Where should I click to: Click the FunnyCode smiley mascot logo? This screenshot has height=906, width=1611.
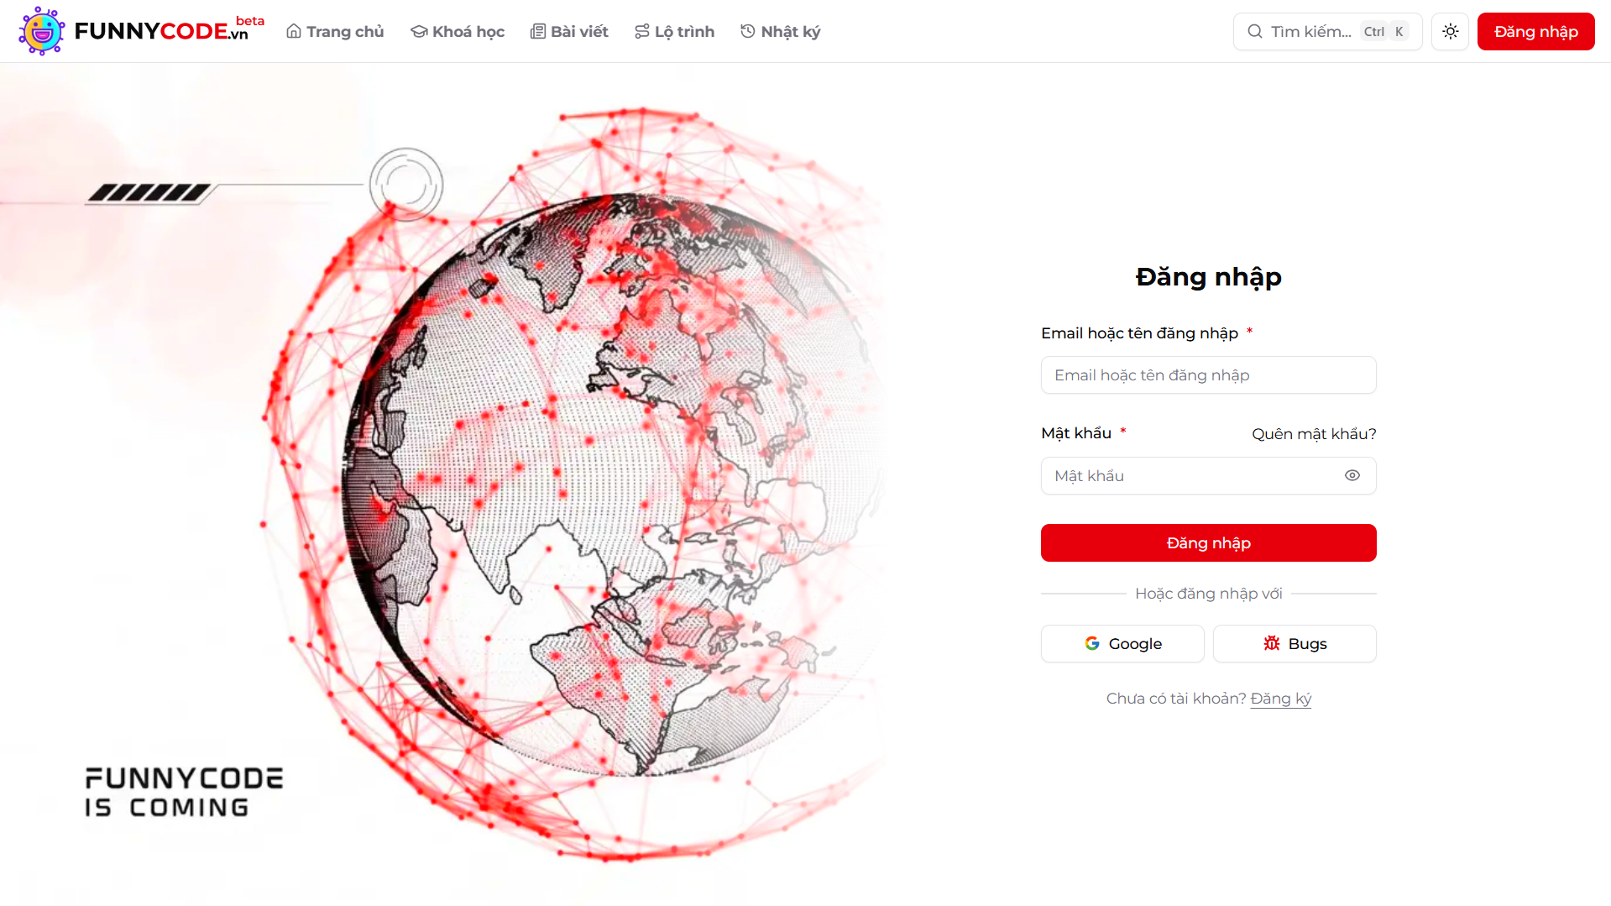[x=42, y=31]
